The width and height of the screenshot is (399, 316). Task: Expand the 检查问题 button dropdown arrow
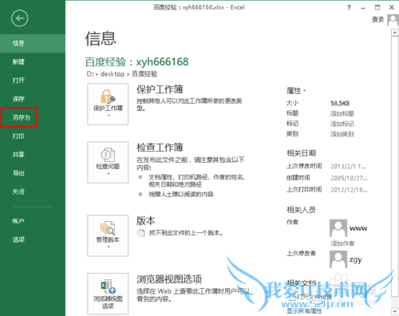pos(109,173)
